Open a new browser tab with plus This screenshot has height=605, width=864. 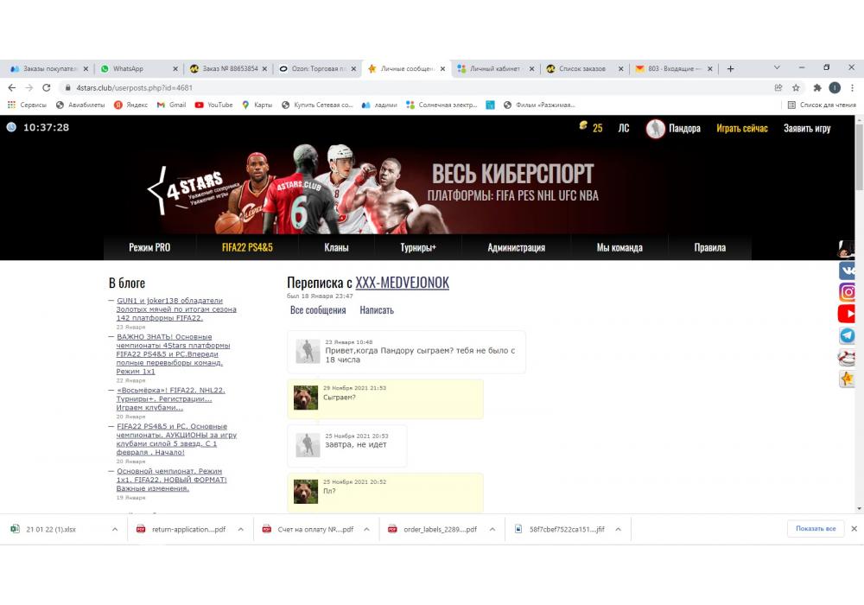pyautogui.click(x=730, y=69)
